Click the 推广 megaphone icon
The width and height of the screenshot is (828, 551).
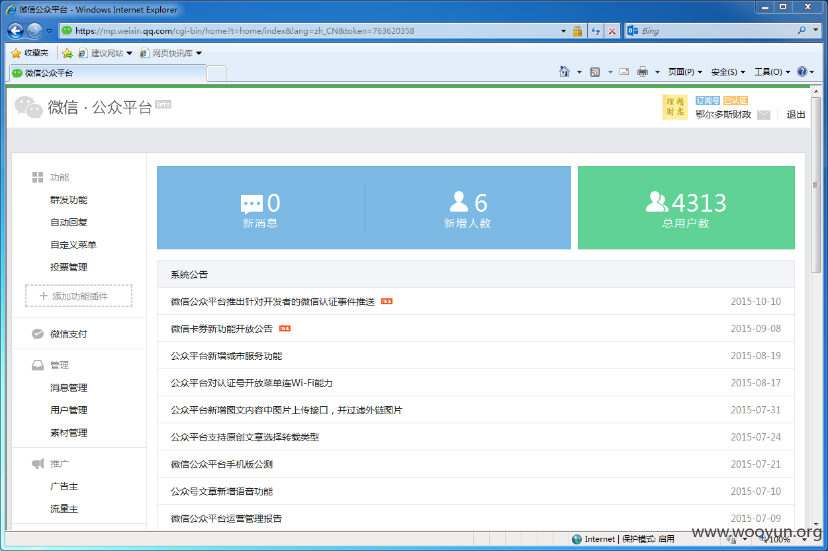pyautogui.click(x=38, y=464)
